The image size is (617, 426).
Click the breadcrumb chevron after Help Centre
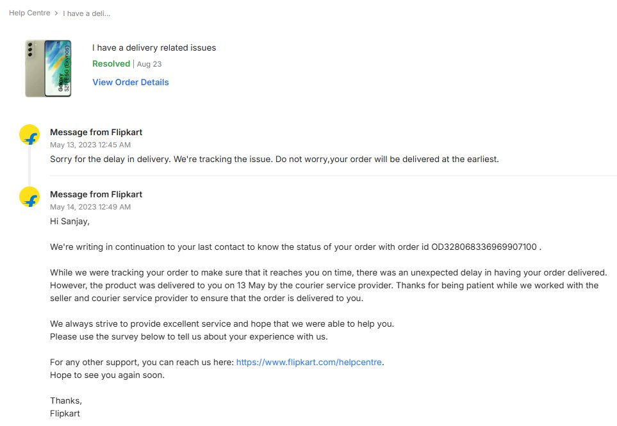tap(56, 13)
